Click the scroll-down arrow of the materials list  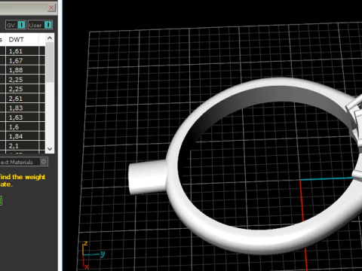[x=50, y=149]
